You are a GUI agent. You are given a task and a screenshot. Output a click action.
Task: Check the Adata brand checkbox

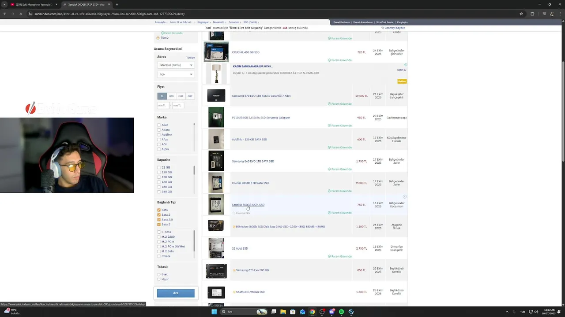coord(159,130)
